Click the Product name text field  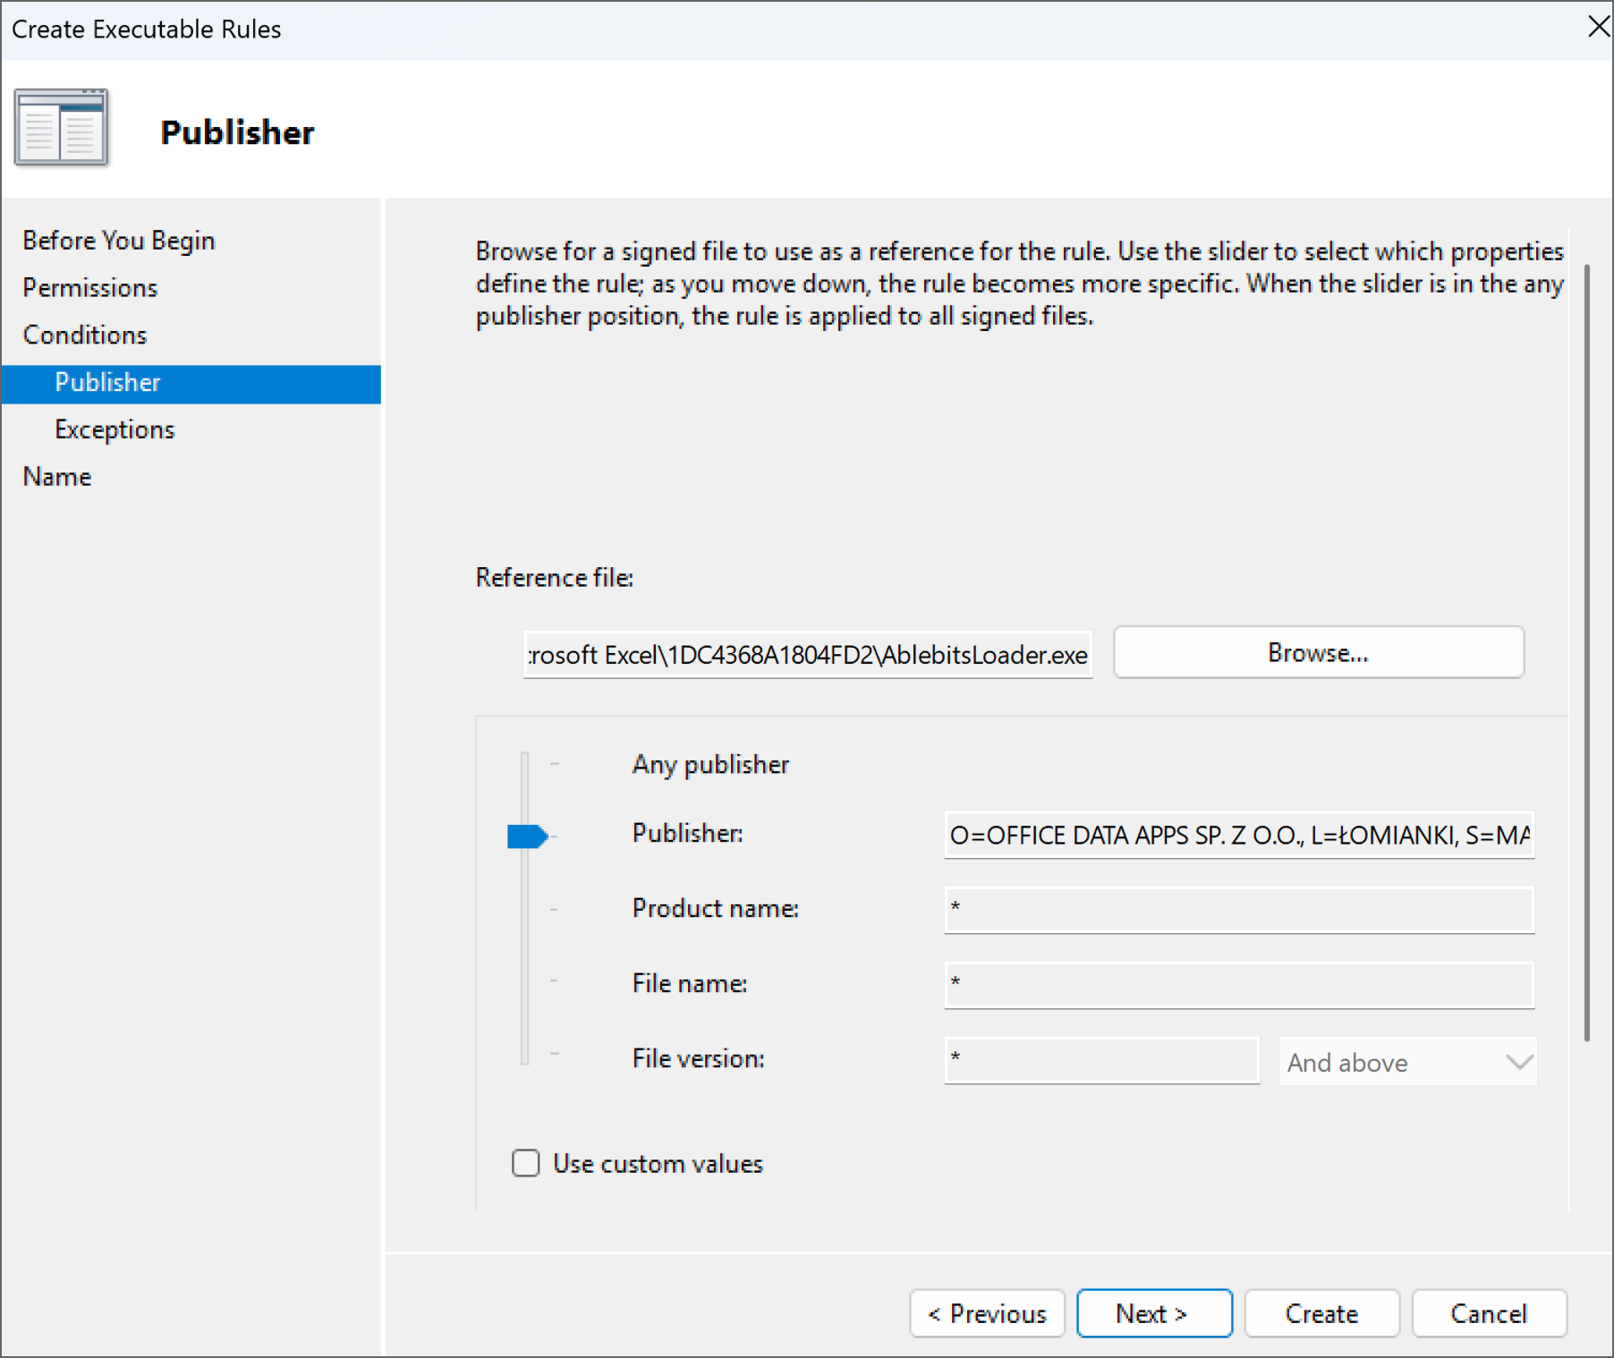click(1239, 910)
